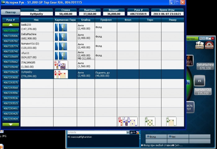This screenshot has width=217, height=149.
Task: Click the Терн column header
Action: pos(150,20)
